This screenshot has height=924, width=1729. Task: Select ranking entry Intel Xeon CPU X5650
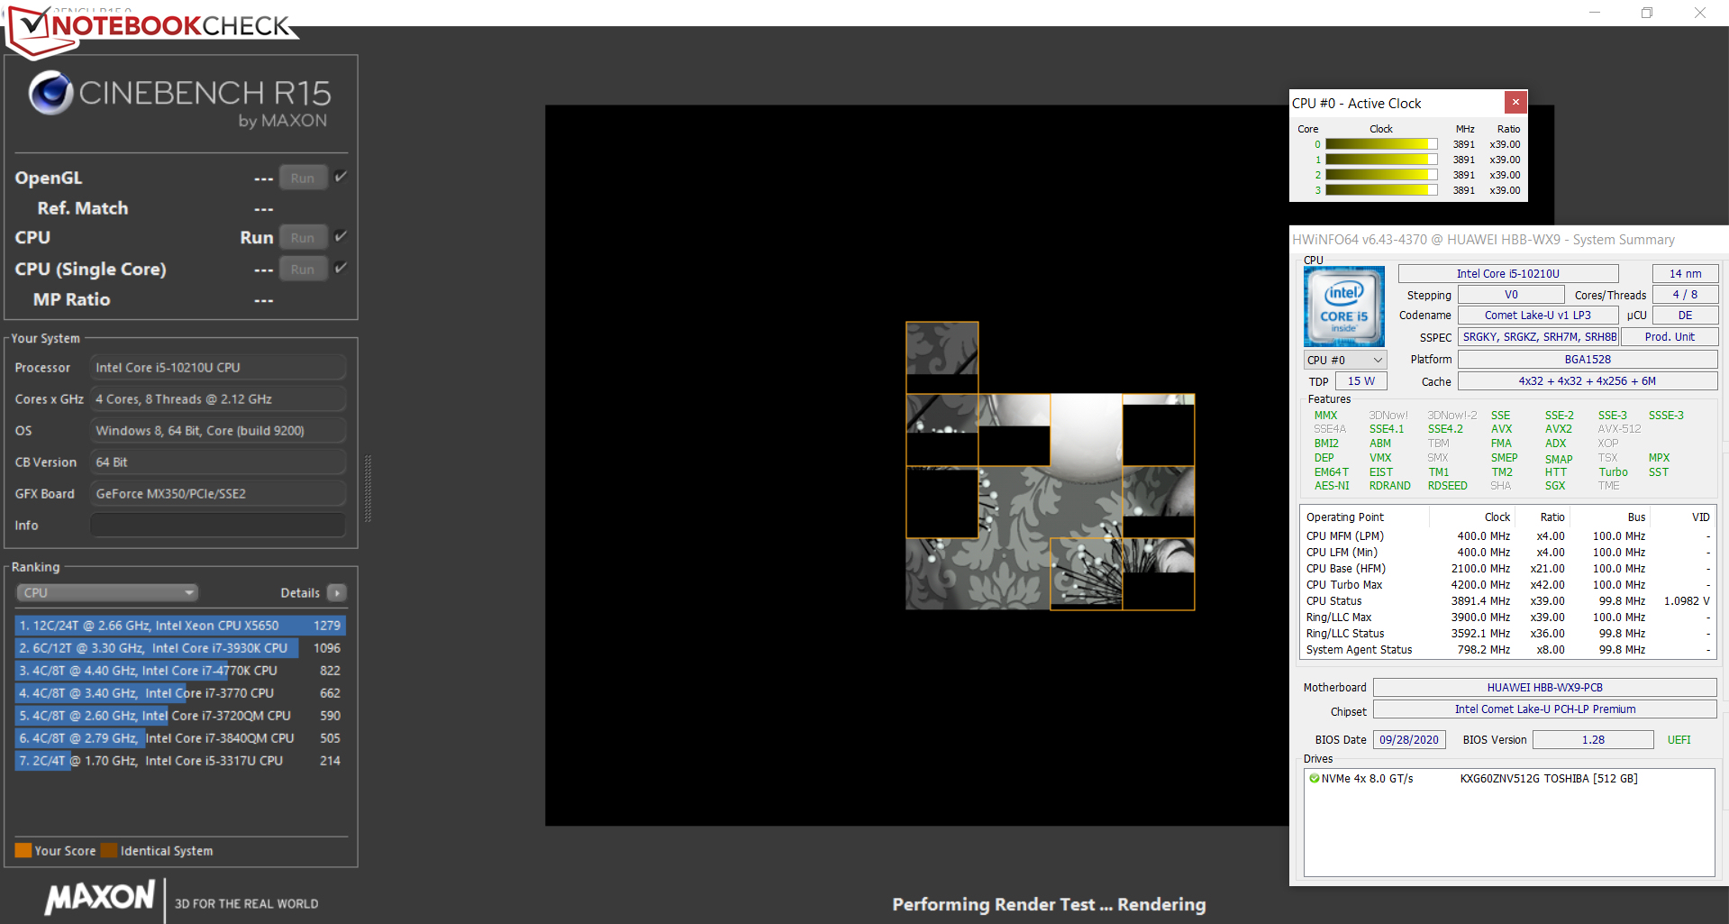pos(180,625)
